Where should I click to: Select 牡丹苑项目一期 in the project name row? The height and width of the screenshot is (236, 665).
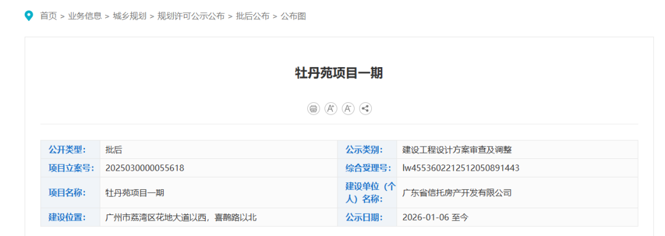click(134, 193)
